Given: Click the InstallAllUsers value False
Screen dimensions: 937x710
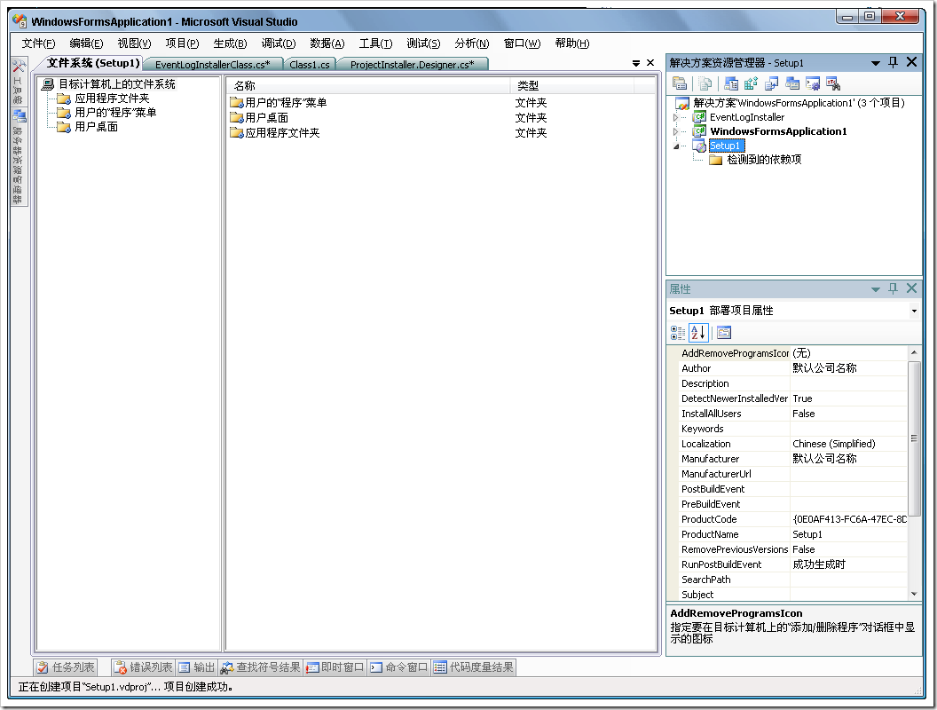Looking at the screenshot, I should [x=848, y=414].
